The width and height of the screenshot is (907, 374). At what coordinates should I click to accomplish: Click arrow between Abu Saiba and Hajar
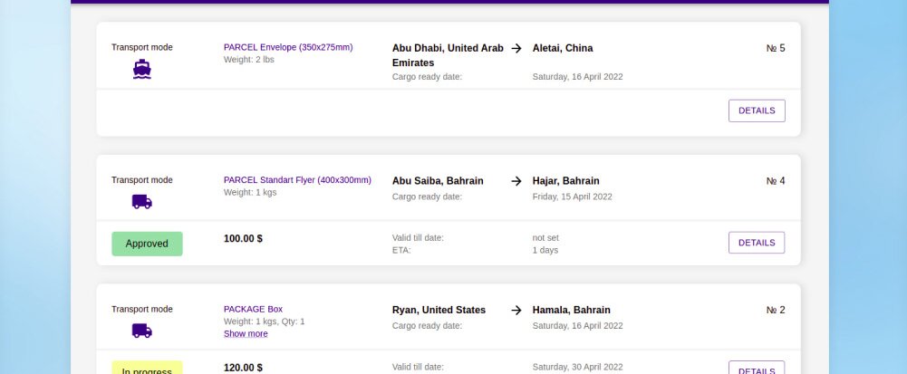click(516, 181)
